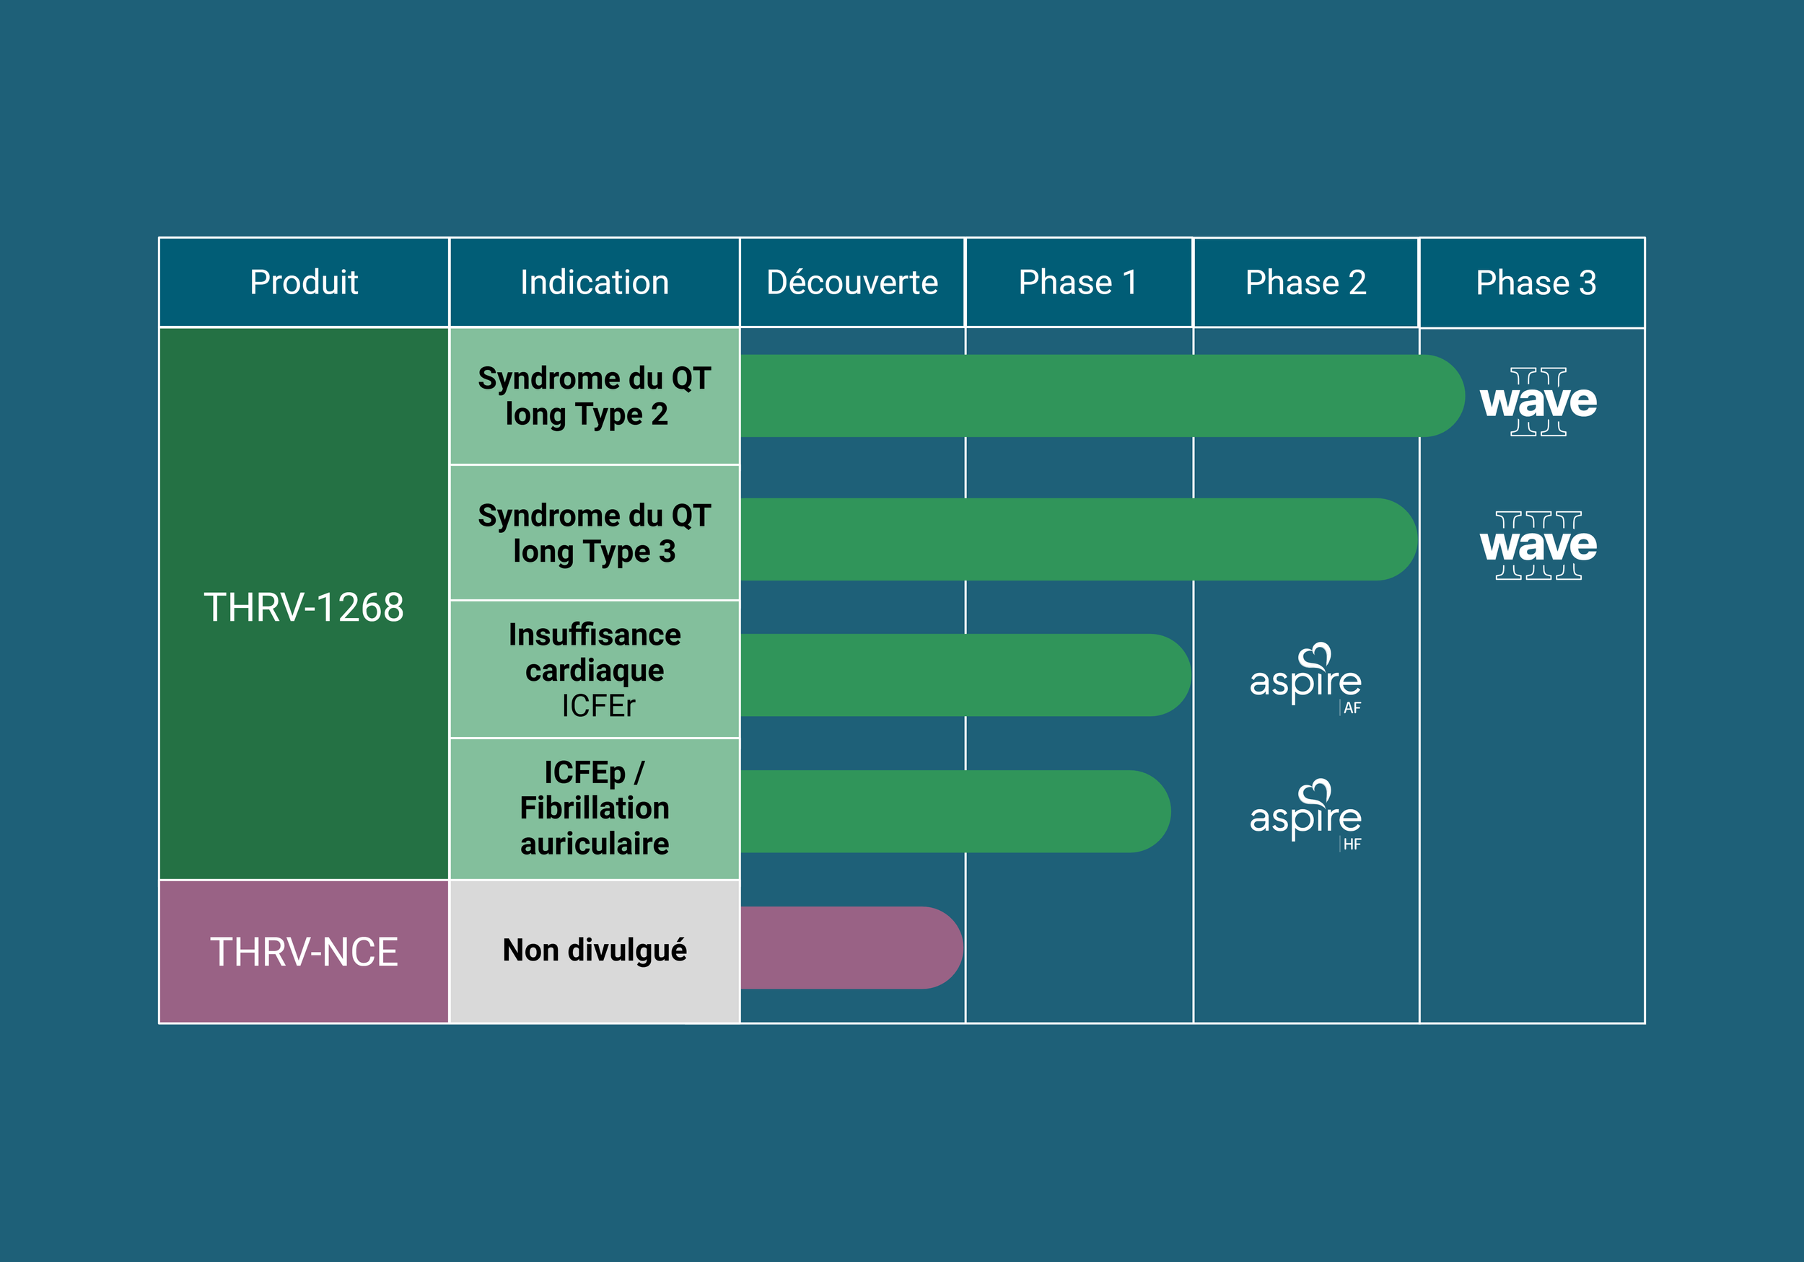Viewport: 1804px width, 1262px height.
Task: Open the Indication column header
Action: tap(595, 284)
